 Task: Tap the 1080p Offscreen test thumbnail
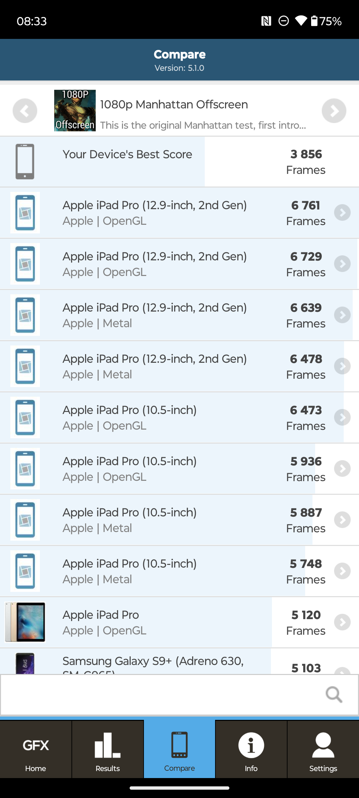pos(75,111)
